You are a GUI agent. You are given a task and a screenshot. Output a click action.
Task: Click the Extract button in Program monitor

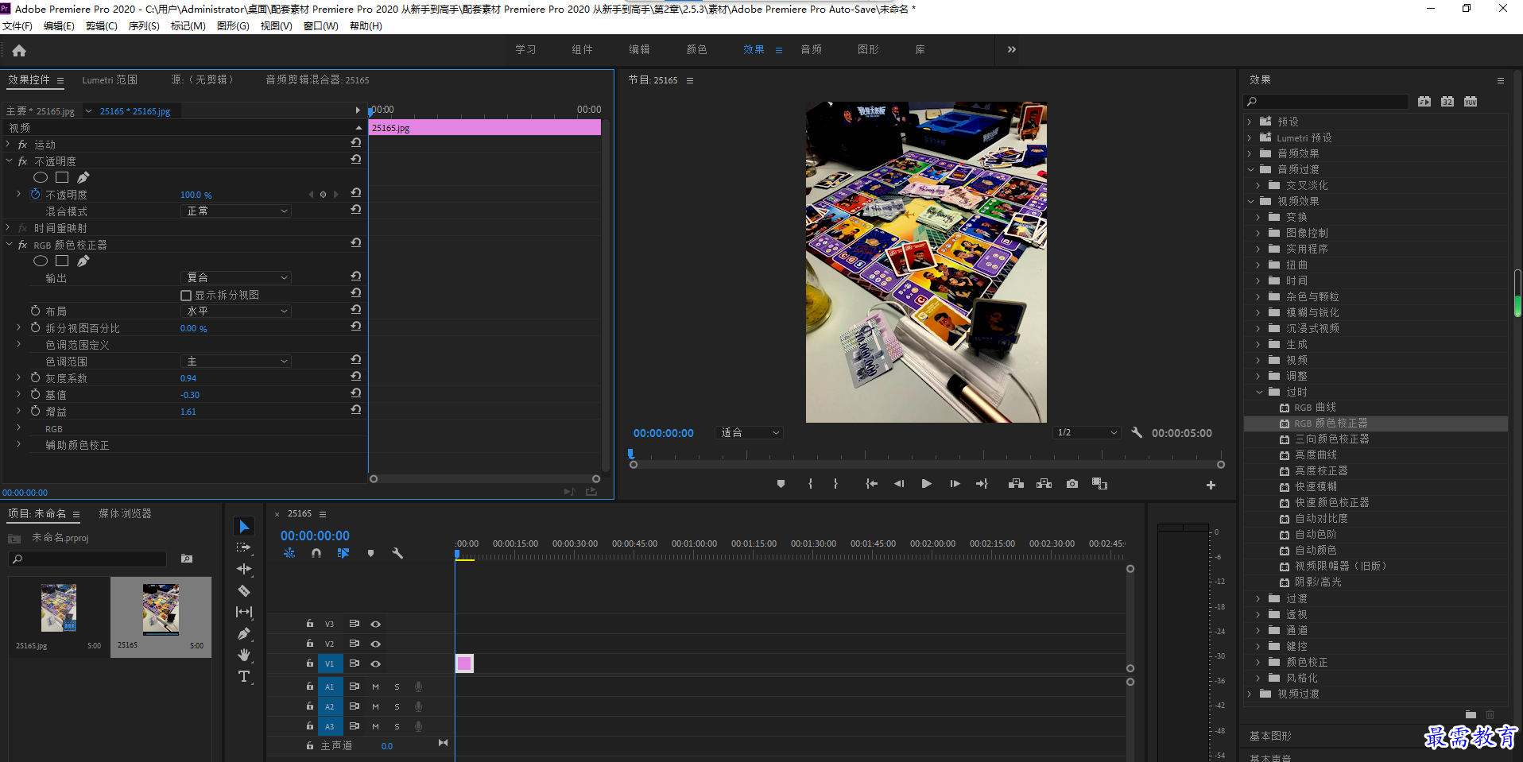point(1044,484)
